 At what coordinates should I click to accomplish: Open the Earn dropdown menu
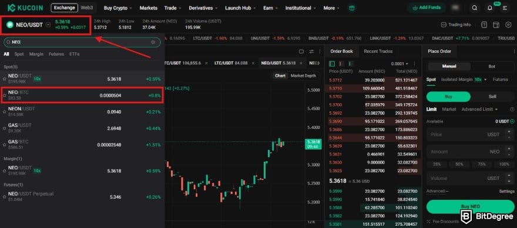click(x=271, y=8)
